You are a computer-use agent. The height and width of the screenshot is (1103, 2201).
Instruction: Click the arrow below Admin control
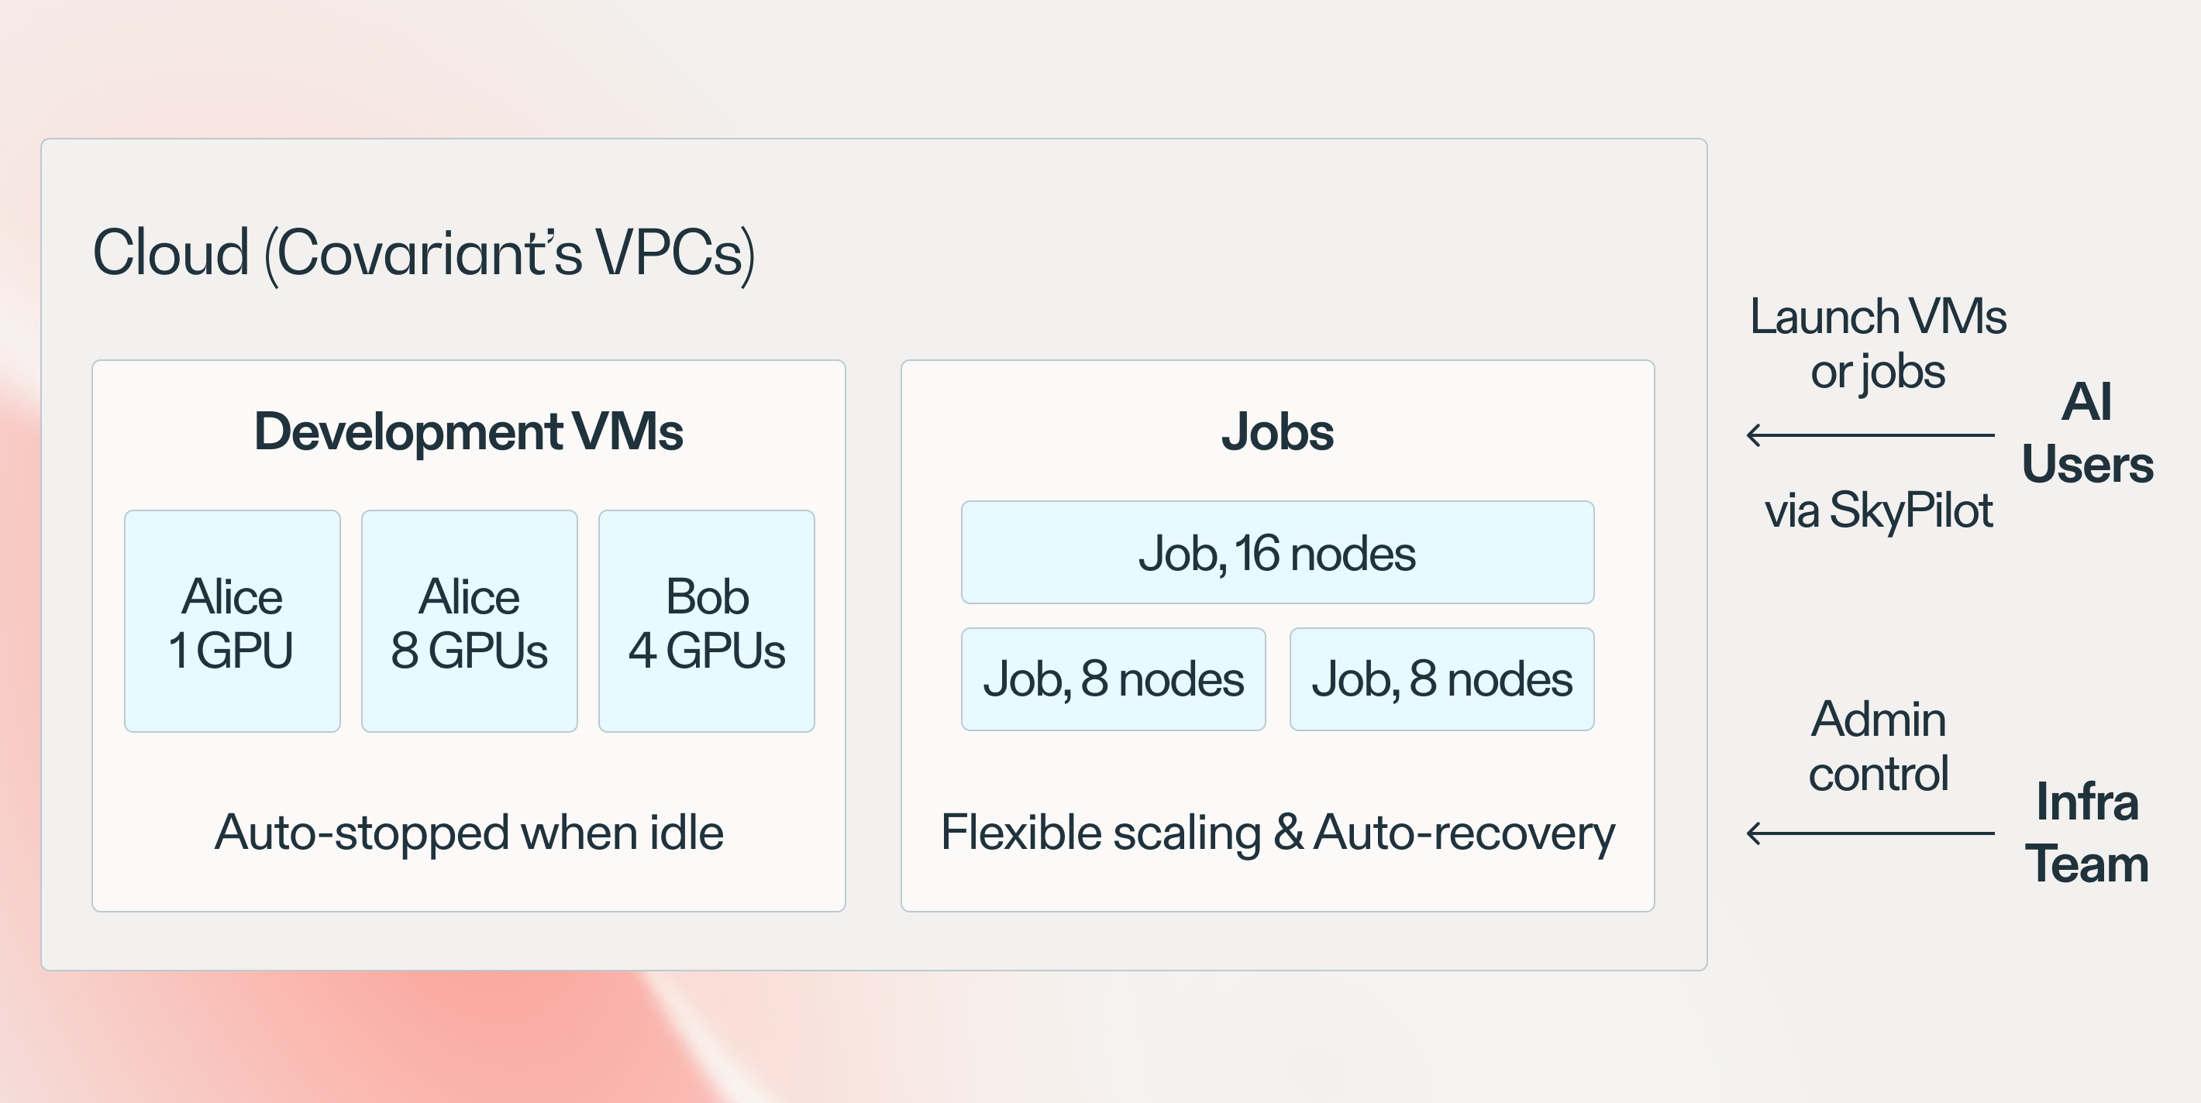coord(1870,833)
